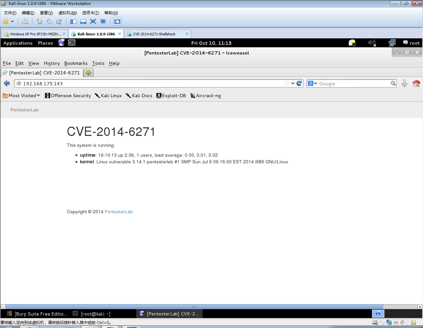Open the downloads arrow icon
Viewport: 423px width, 328px height.
[404, 83]
